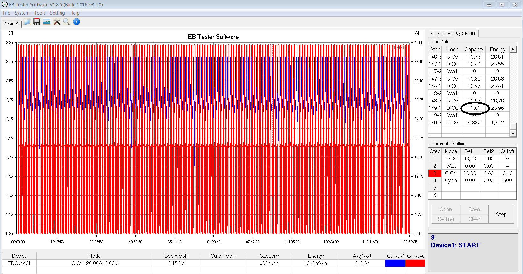This screenshot has width=523, height=274.
Task: Click the disabled Open button
Action: 446,209
